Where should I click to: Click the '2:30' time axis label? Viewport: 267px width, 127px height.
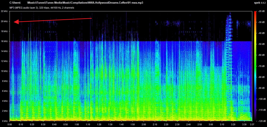pyautogui.click(x=178, y=124)
